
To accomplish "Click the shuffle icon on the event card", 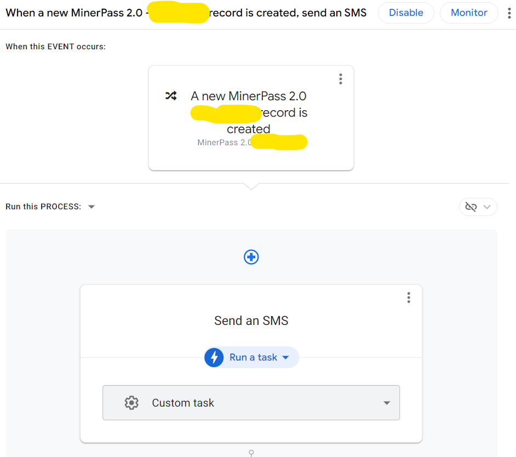I will tap(171, 96).
